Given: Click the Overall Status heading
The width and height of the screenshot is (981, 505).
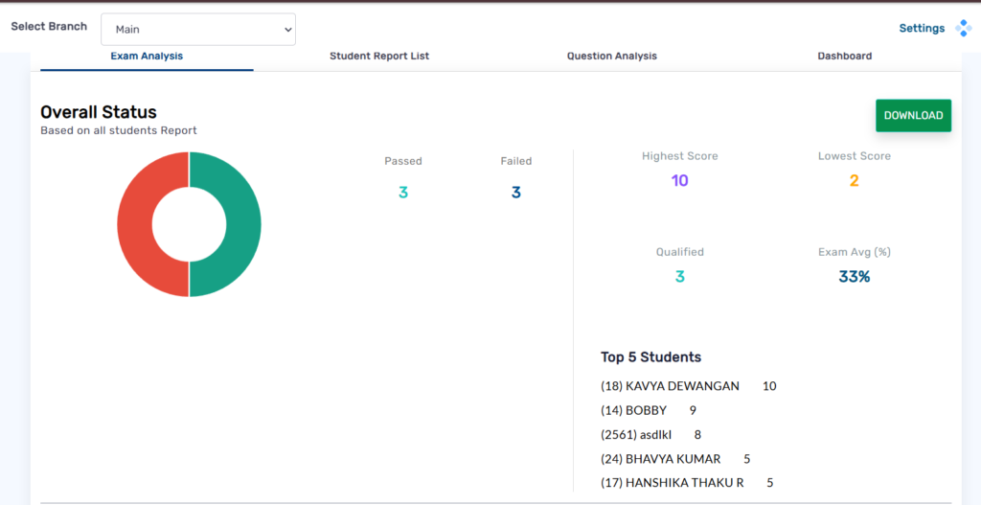Looking at the screenshot, I should coord(99,112).
